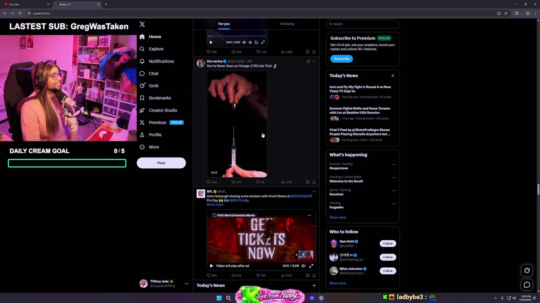This screenshot has width=540, height=303.
Task: Open more options for #supernova trend
Action: coord(394,165)
